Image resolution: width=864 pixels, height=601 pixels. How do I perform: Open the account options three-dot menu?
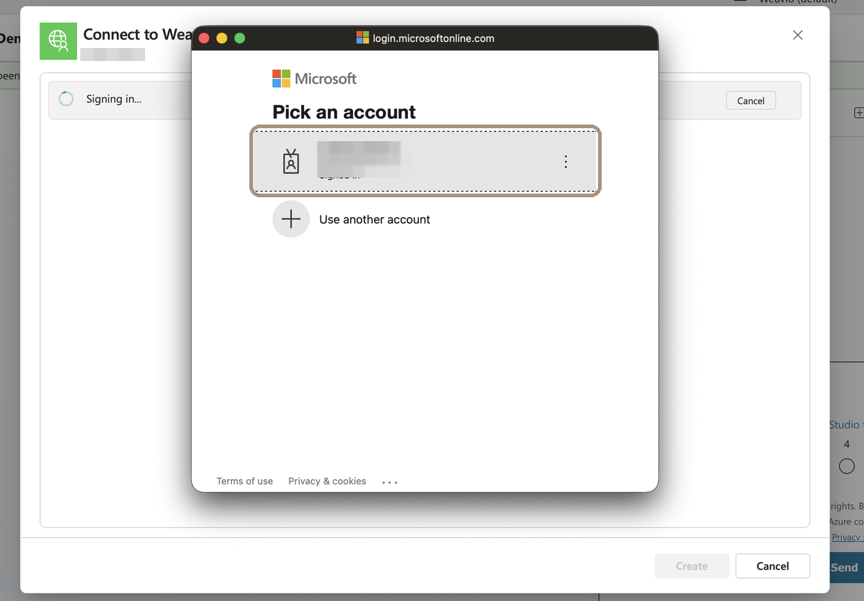[565, 162]
